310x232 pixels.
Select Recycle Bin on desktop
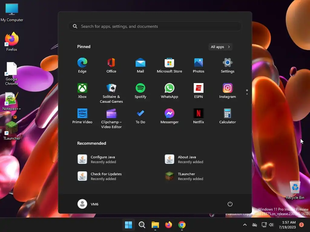[295, 190]
